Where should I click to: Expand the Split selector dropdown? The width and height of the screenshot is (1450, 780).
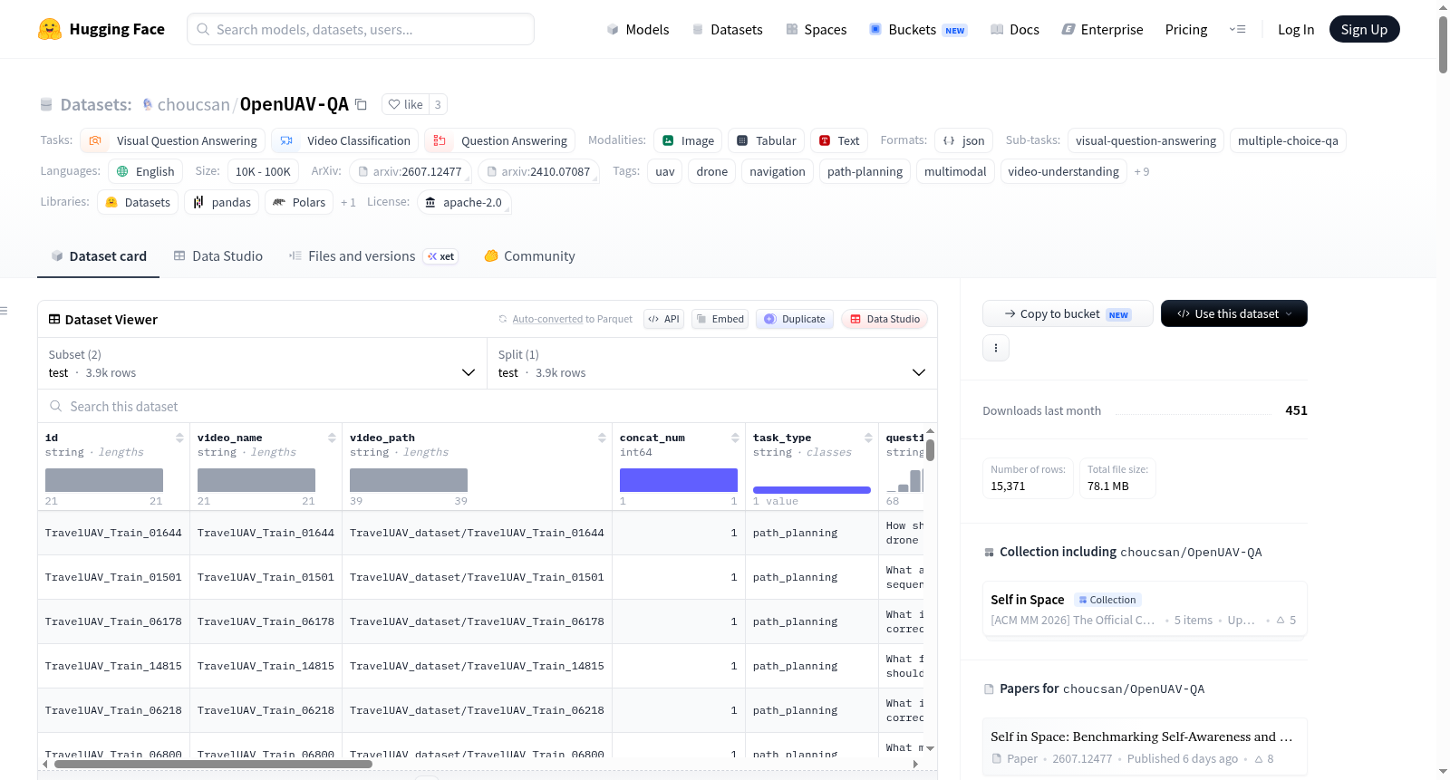coord(712,363)
